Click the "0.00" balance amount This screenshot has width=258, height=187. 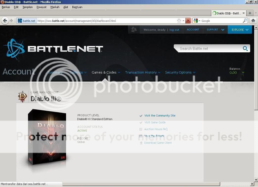tap(233, 72)
